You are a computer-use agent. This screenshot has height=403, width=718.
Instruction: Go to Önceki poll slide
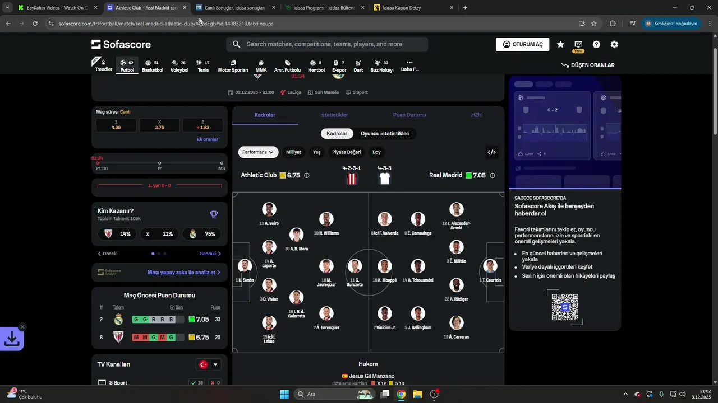point(108,254)
